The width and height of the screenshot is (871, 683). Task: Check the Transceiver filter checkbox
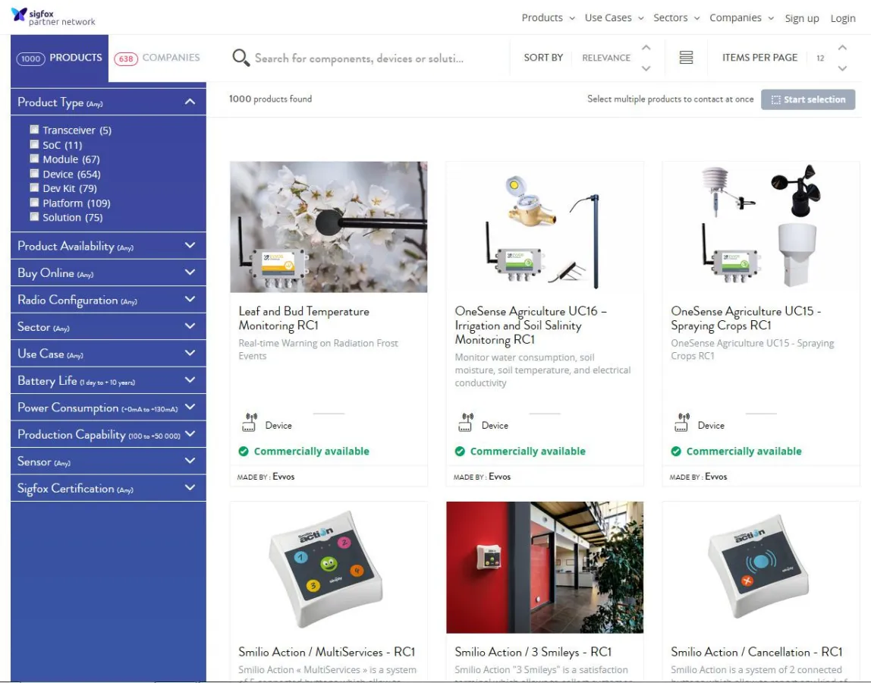click(34, 130)
